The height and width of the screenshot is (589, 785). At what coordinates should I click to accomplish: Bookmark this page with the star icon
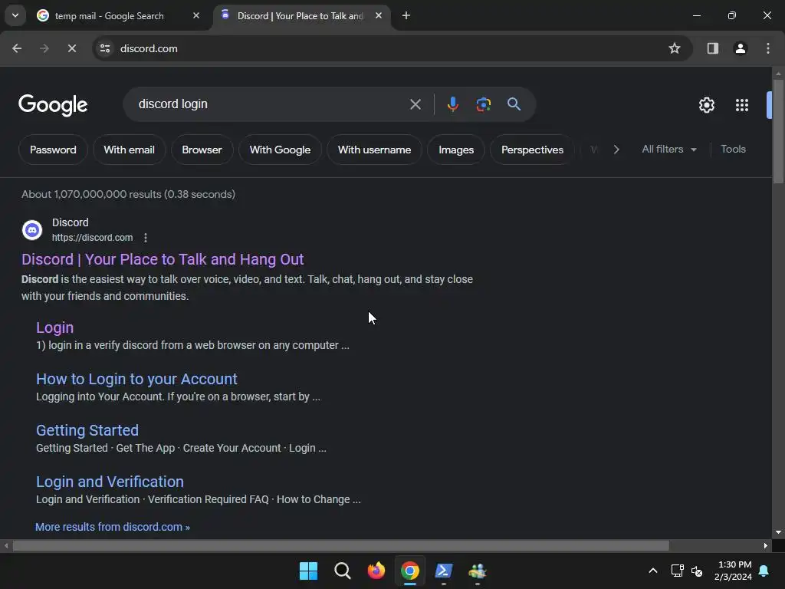click(x=675, y=48)
